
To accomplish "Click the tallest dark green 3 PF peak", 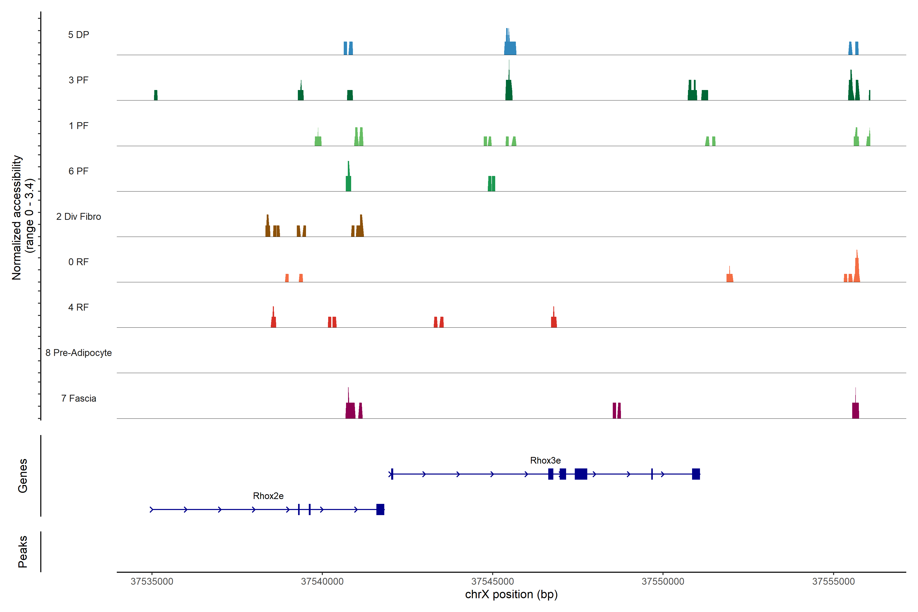I will [x=509, y=88].
